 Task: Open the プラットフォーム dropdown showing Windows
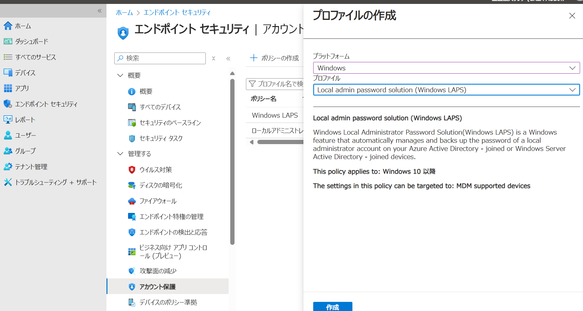pyautogui.click(x=446, y=68)
